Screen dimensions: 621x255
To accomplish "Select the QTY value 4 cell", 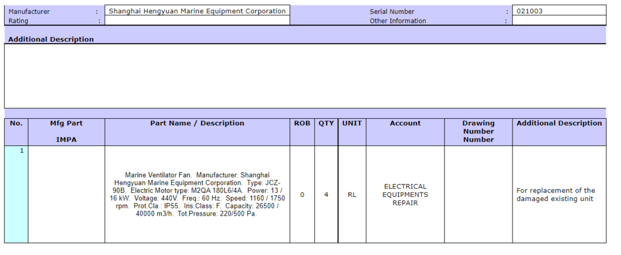I will (x=326, y=194).
